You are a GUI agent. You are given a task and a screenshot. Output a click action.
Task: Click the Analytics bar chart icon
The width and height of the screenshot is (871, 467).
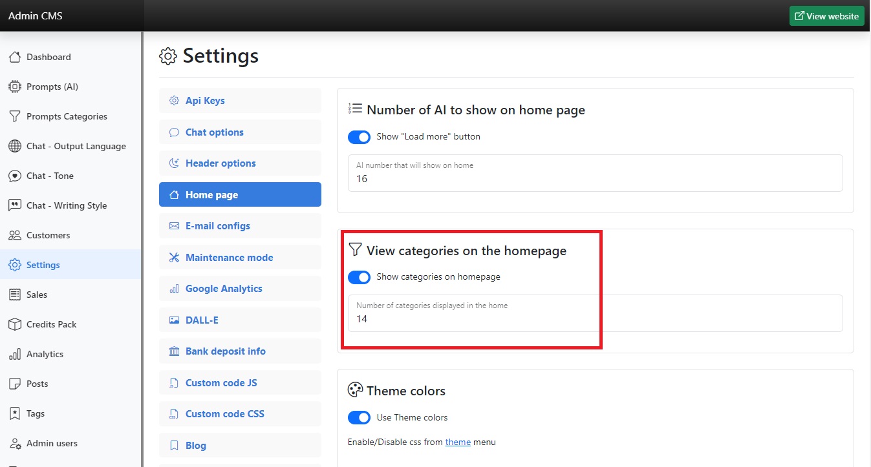[x=15, y=354]
